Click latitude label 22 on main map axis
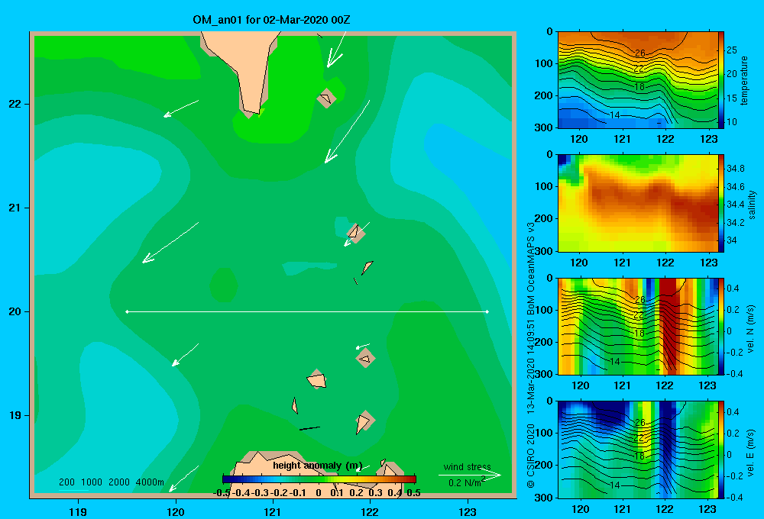 pos(15,104)
